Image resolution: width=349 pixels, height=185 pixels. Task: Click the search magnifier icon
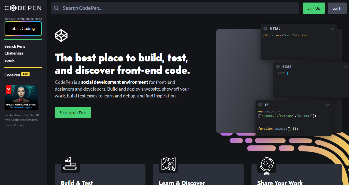[x=57, y=8]
